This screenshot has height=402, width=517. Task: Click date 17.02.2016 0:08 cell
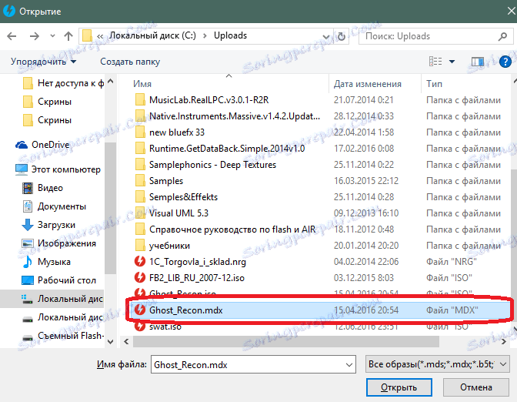364,149
